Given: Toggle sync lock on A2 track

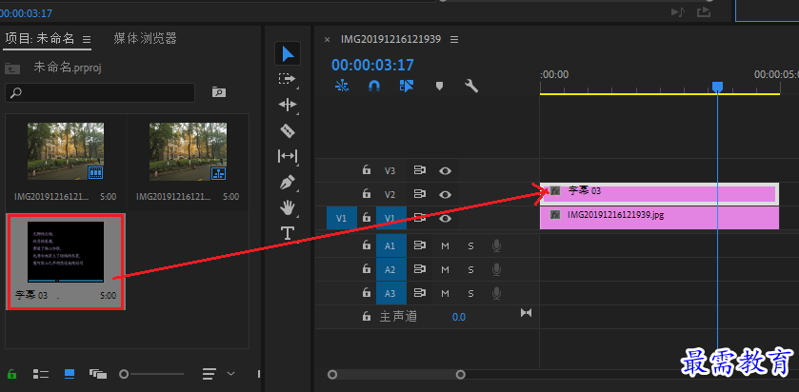Looking at the screenshot, I should click(x=420, y=269).
